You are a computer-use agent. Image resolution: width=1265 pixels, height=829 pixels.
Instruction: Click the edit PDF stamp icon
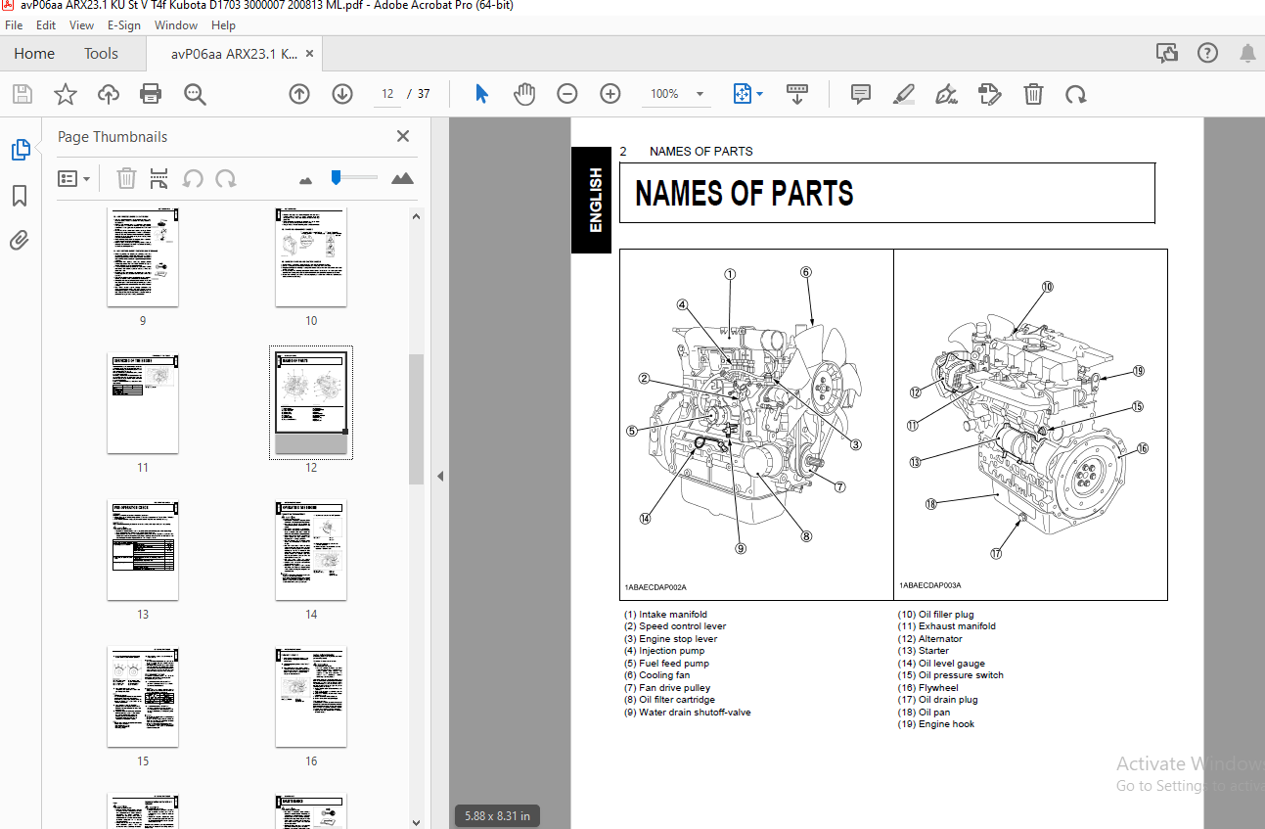pos(989,94)
